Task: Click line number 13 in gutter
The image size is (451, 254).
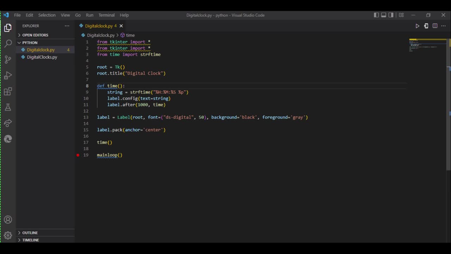Action: coord(86,117)
